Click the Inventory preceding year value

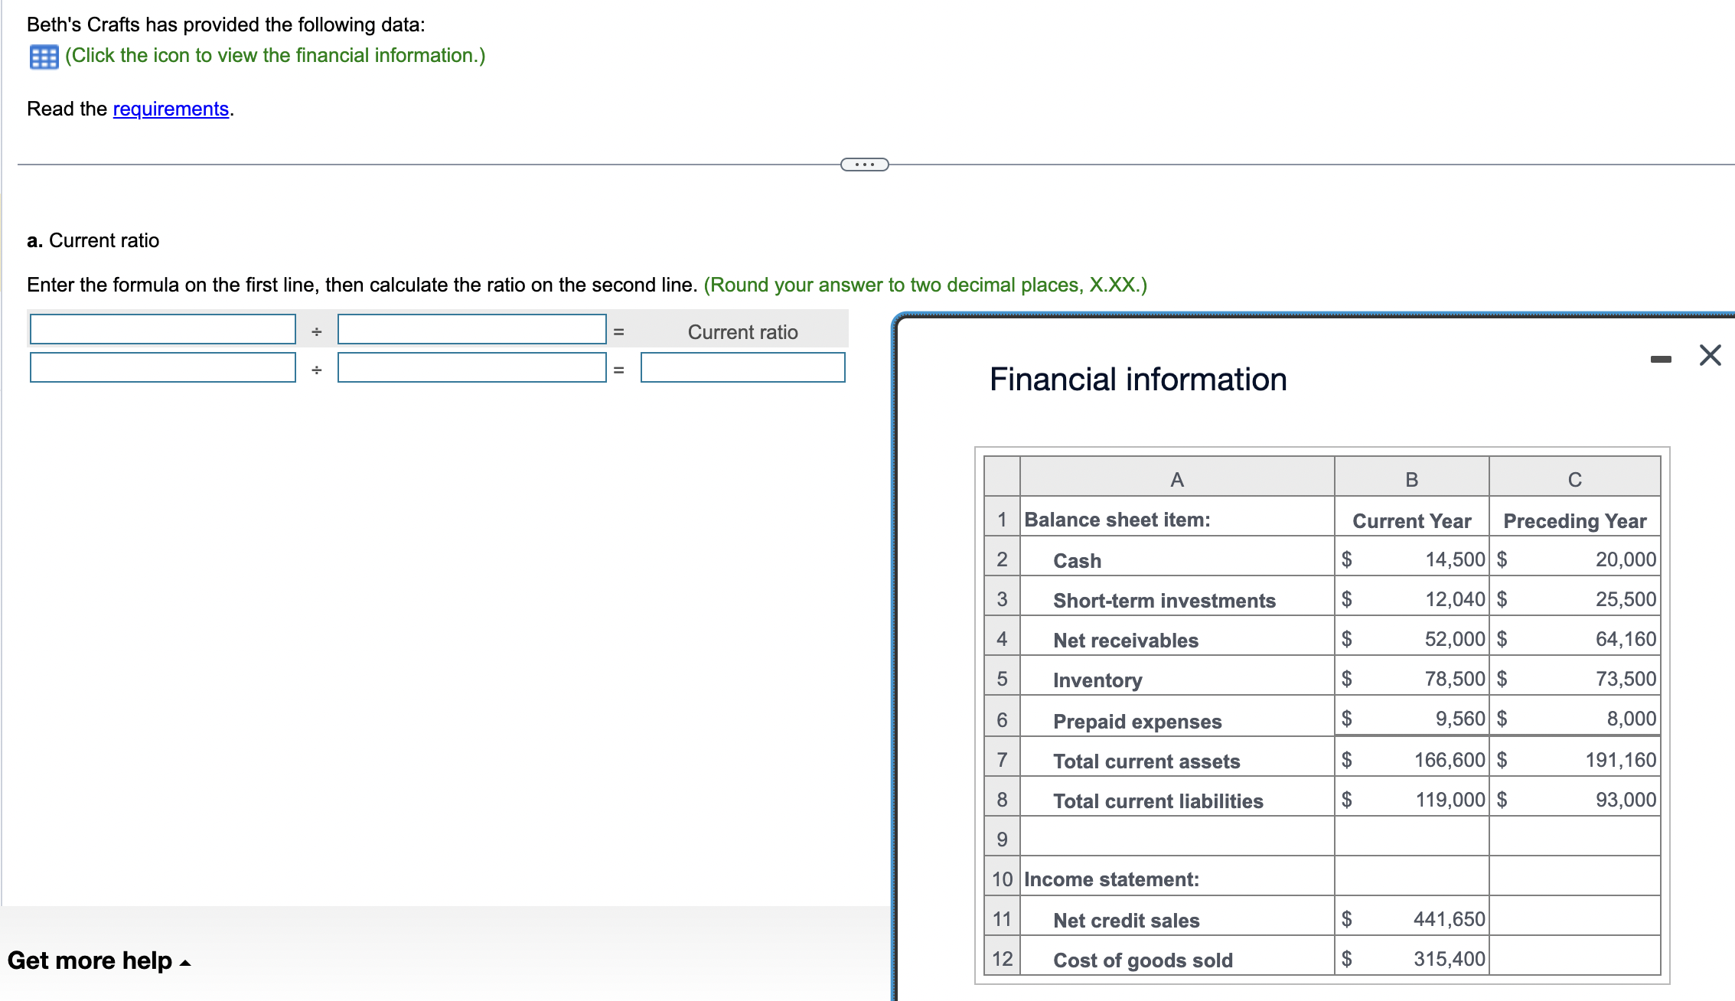tap(1625, 679)
